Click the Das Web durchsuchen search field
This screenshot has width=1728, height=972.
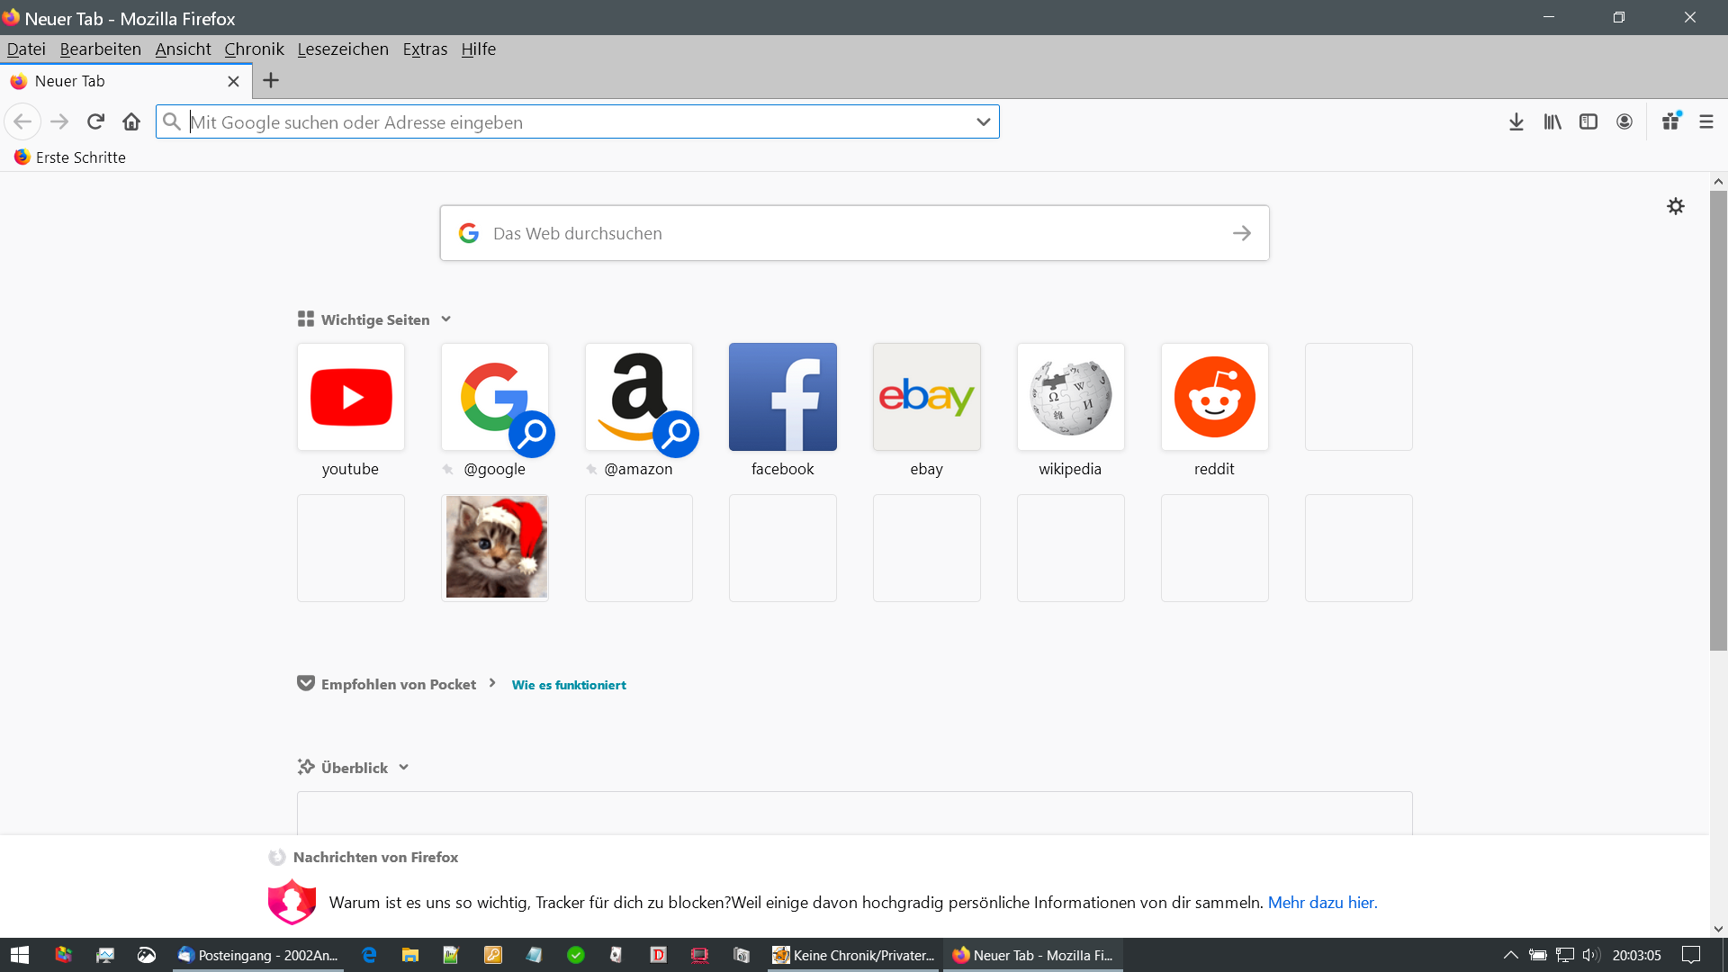point(853,233)
